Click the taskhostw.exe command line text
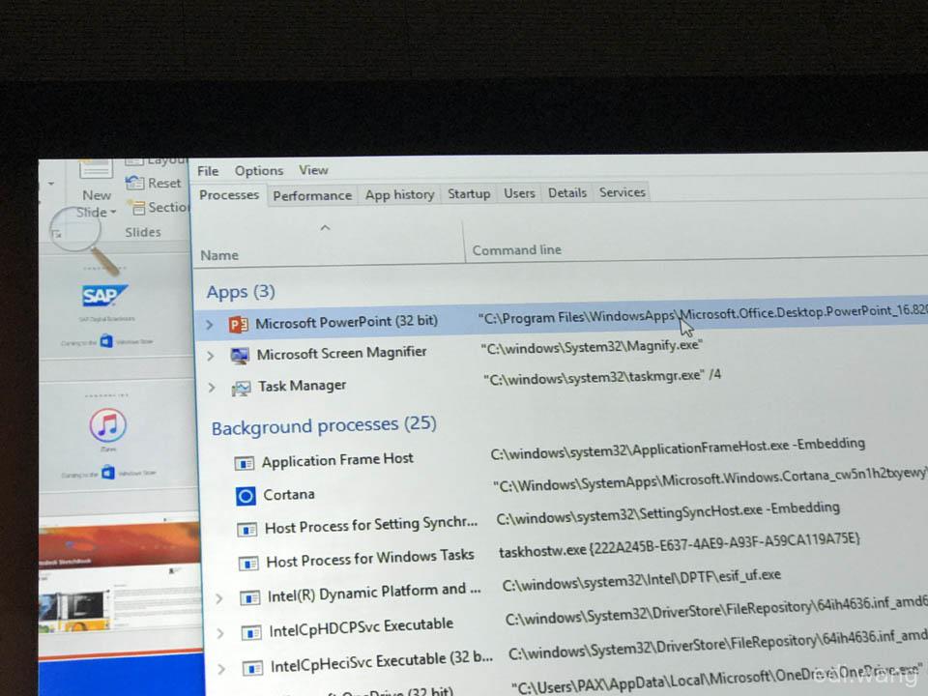Viewport: 928px width, 696px height. pyautogui.click(x=679, y=546)
